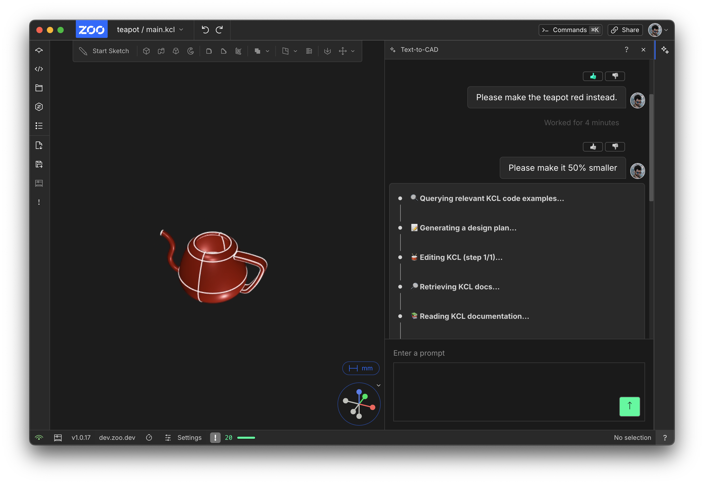The image size is (704, 484).
Task: Click the redo arrow
Action: 219,30
